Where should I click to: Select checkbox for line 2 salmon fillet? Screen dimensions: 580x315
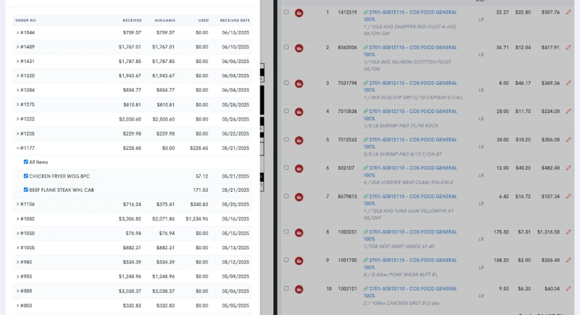(x=286, y=47)
